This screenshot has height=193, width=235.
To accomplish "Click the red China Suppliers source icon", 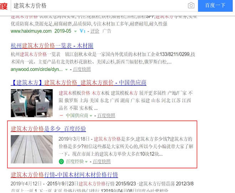I will pos(61,116).
